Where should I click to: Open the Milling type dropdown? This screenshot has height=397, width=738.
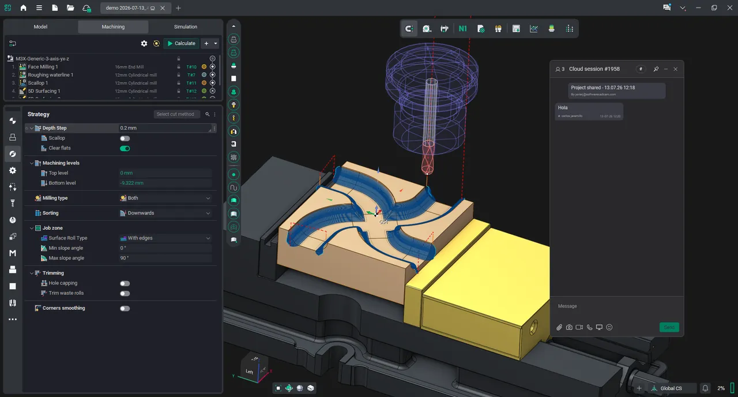(x=165, y=198)
